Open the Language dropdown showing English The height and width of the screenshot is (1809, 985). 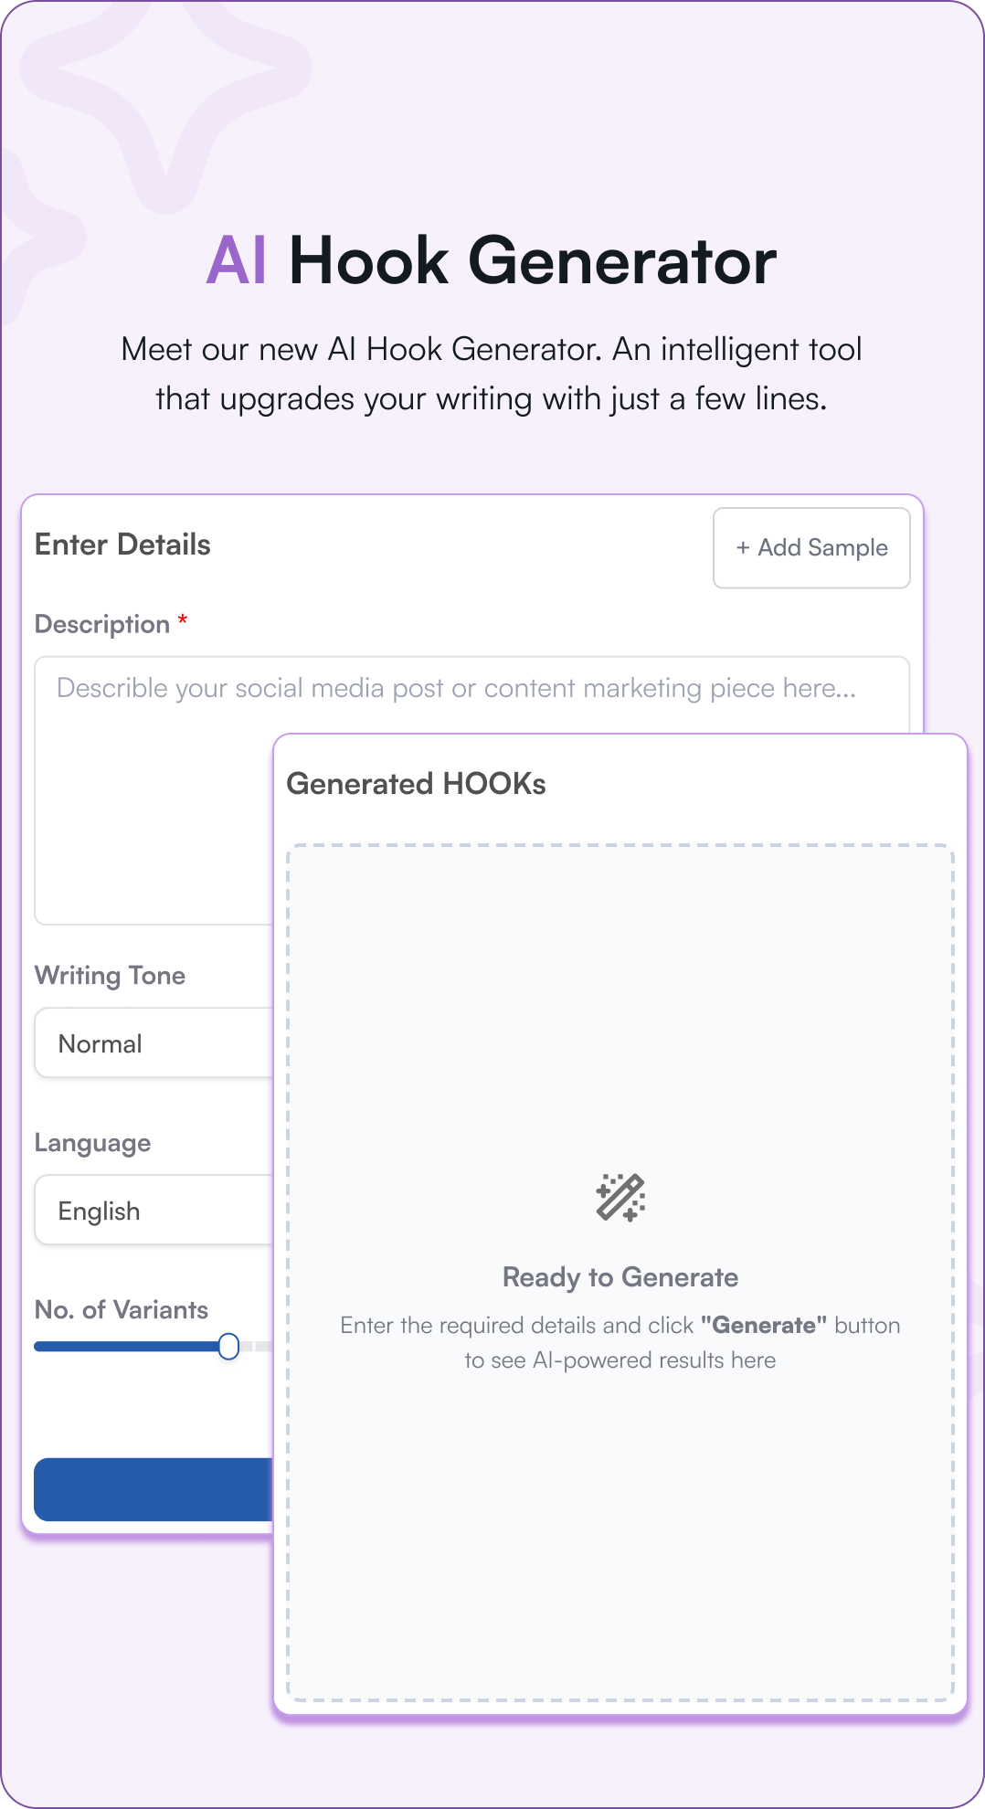tap(146, 1210)
